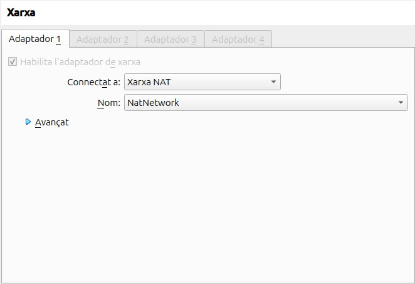415x284 pixels.
Task: Click the "Habilita l'adaptador de xarxa" label text
Action: [x=80, y=62]
